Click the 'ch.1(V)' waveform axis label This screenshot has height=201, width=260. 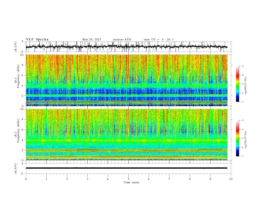pyautogui.click(x=16, y=47)
